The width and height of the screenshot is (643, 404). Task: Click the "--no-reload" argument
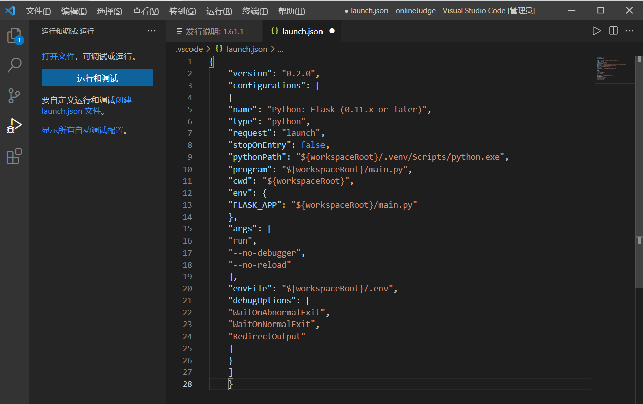point(260,265)
